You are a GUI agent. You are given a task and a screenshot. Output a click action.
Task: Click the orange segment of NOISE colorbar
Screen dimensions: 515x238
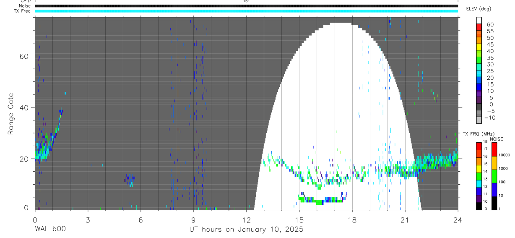pos(494,162)
